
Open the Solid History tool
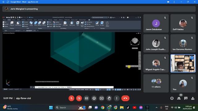tap(18, 23)
